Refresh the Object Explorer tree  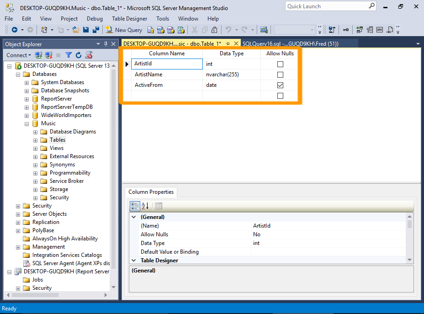[78, 54]
